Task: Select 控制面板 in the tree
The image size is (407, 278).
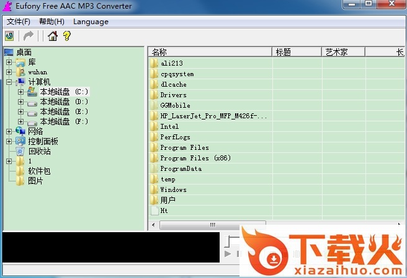Action: pos(43,141)
